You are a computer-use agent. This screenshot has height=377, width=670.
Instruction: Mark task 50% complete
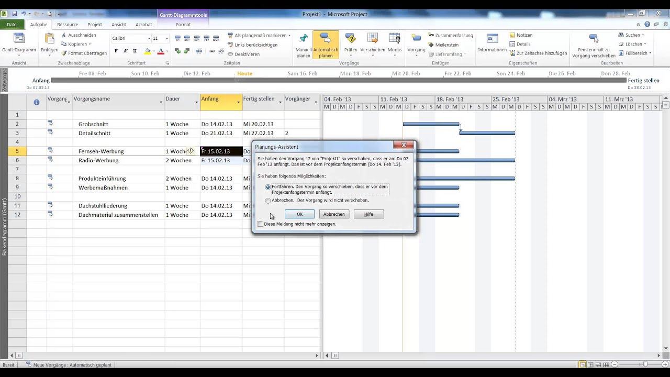coord(196,38)
